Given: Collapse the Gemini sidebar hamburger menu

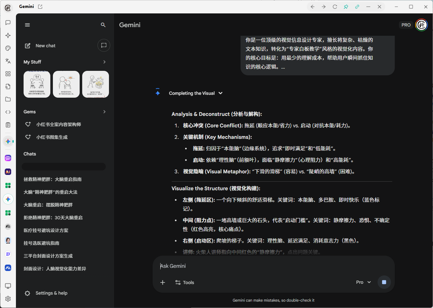Looking at the screenshot, I should pyautogui.click(x=27, y=25).
